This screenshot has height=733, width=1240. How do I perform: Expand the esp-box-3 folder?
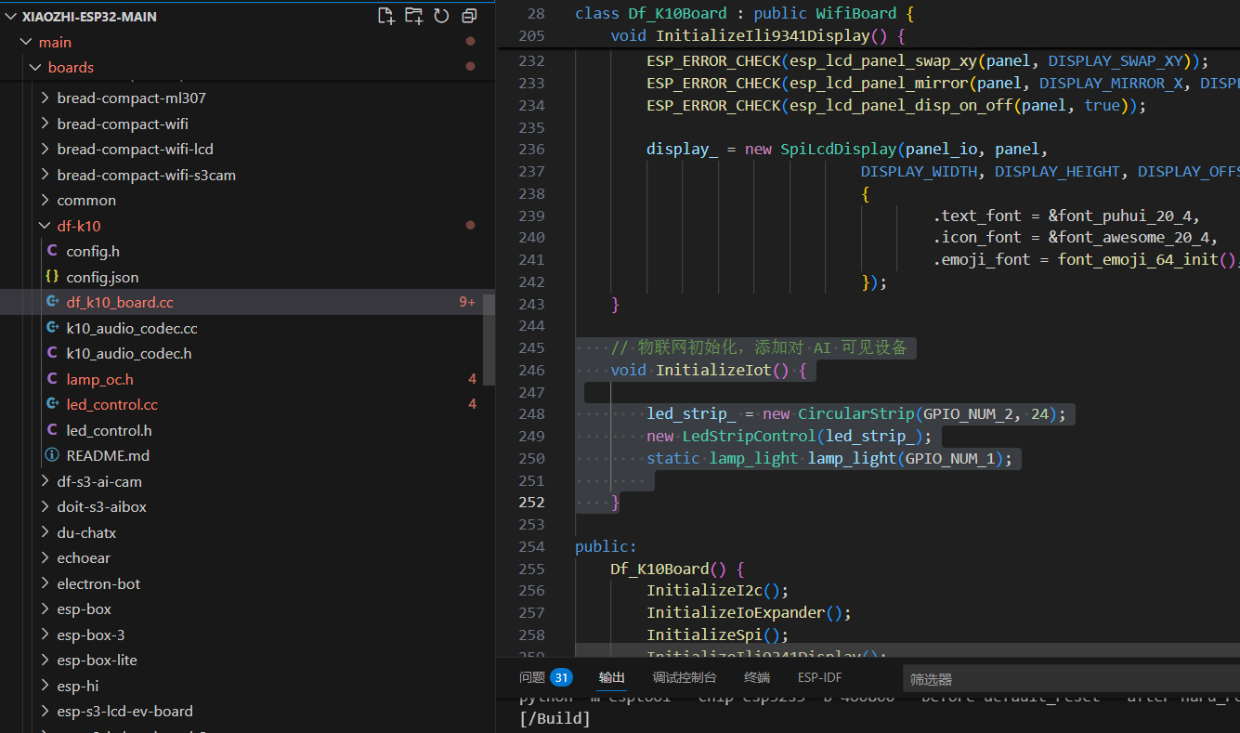tap(46, 635)
